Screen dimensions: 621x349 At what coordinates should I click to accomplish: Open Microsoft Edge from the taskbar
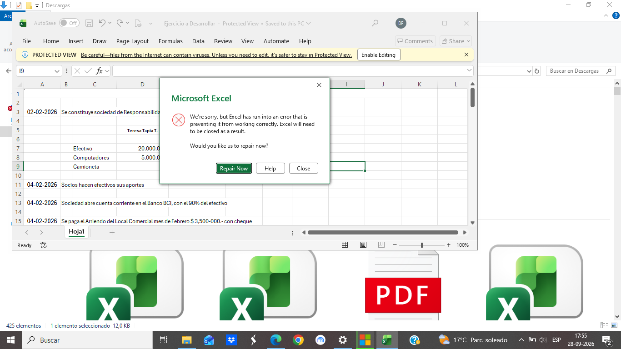(275, 340)
